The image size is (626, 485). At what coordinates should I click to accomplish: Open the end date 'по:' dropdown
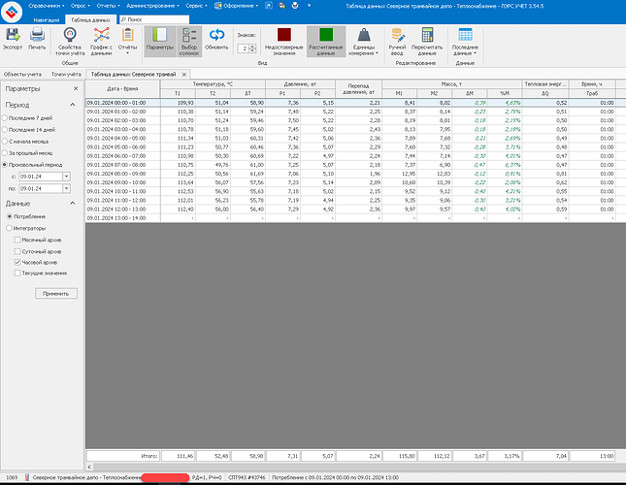point(67,188)
